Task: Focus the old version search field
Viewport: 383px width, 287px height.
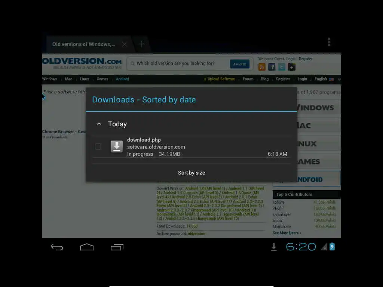Action: coord(178,64)
